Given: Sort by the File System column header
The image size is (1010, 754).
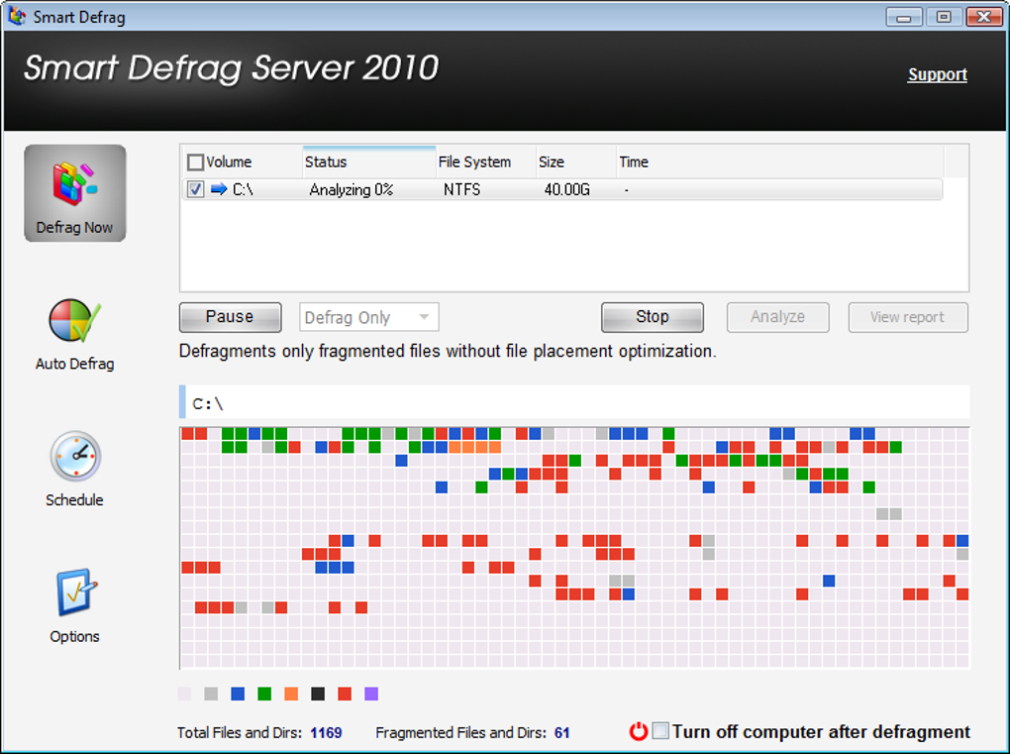Looking at the screenshot, I should pyautogui.click(x=486, y=162).
